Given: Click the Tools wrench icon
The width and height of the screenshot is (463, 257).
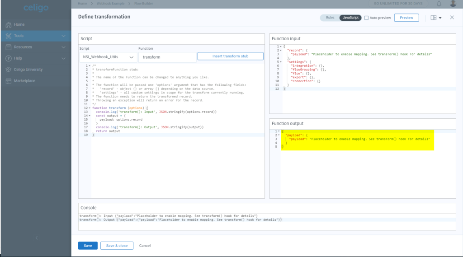Looking at the screenshot, I should coord(9,36).
